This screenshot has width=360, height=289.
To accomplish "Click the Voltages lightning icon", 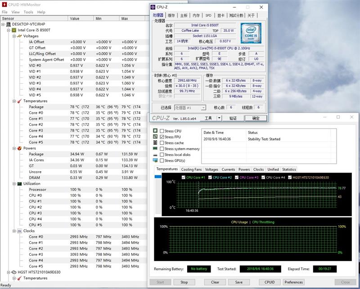I will coord(19,36).
